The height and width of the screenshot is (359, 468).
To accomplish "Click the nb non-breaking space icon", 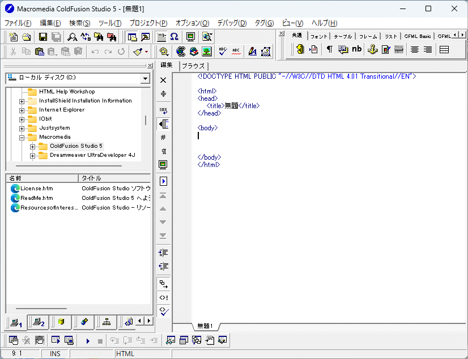I will (x=356, y=49).
